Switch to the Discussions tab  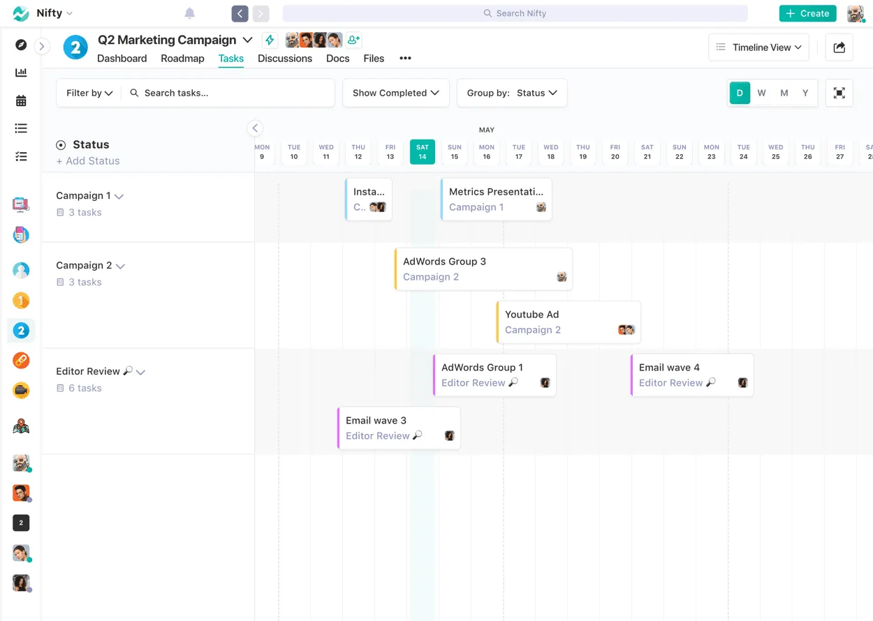285,59
